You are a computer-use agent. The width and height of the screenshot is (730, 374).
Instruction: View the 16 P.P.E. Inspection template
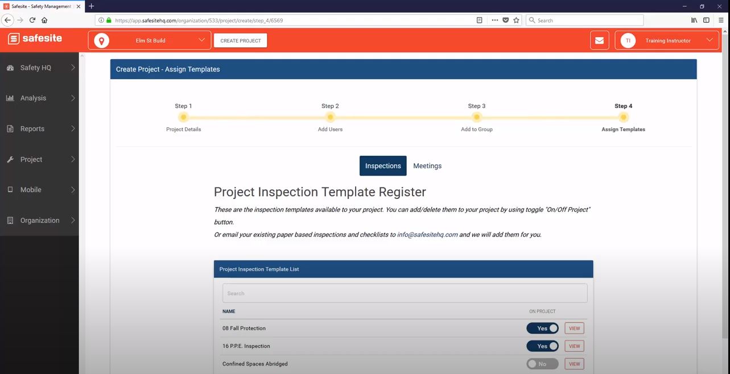575,346
